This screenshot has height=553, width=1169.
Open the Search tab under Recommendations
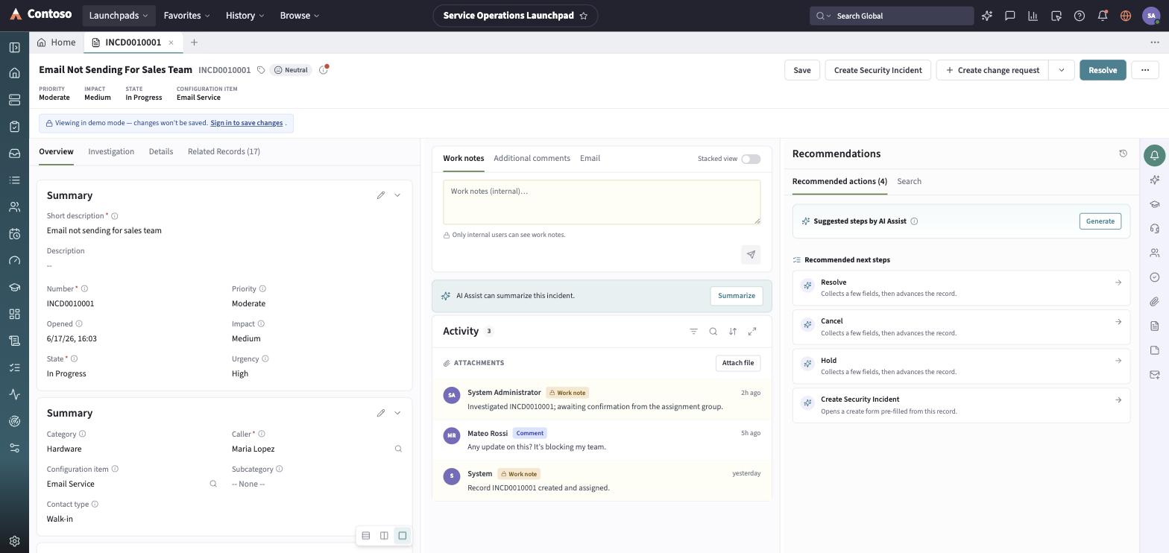point(909,182)
